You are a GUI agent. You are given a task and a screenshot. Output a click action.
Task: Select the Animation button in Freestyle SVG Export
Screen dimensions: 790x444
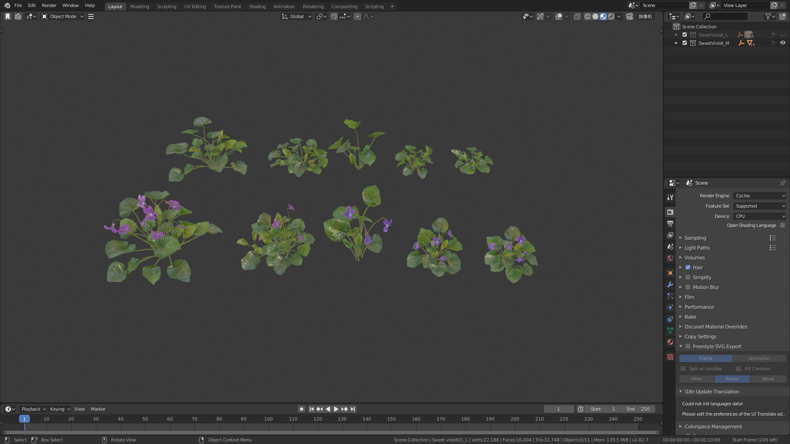759,358
